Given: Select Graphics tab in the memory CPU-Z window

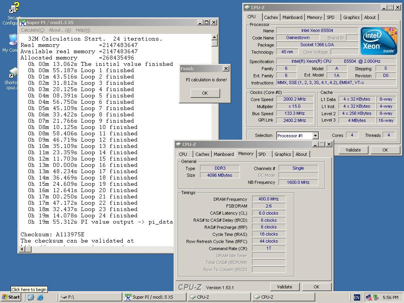Looking at the screenshot, I should 282,154.
